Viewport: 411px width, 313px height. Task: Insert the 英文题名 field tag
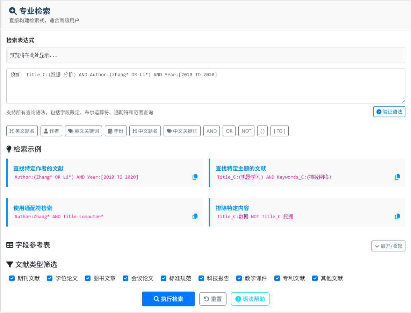point(22,131)
